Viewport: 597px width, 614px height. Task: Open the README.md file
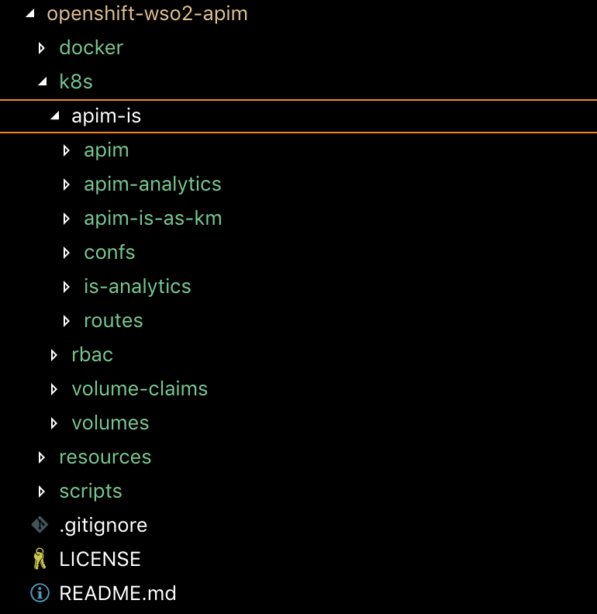click(118, 594)
